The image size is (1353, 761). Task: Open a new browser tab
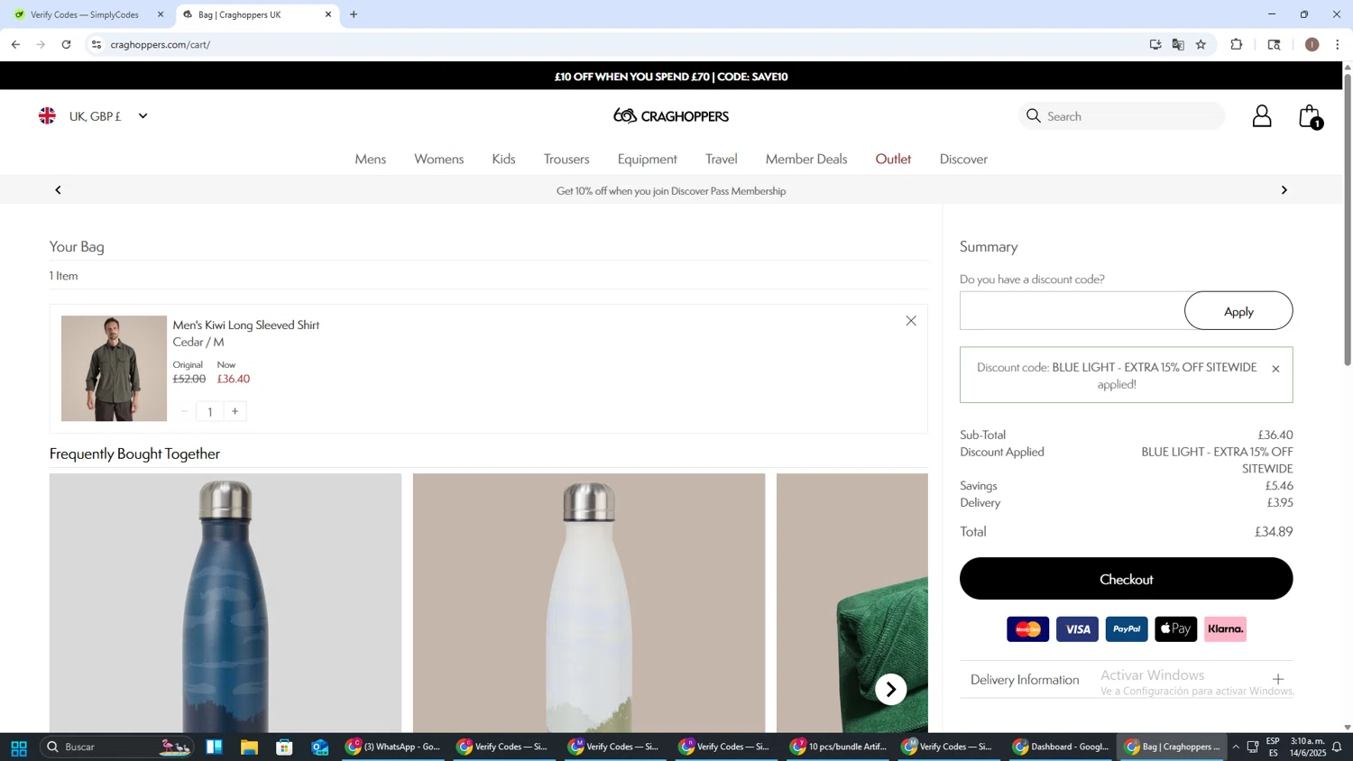click(x=354, y=14)
